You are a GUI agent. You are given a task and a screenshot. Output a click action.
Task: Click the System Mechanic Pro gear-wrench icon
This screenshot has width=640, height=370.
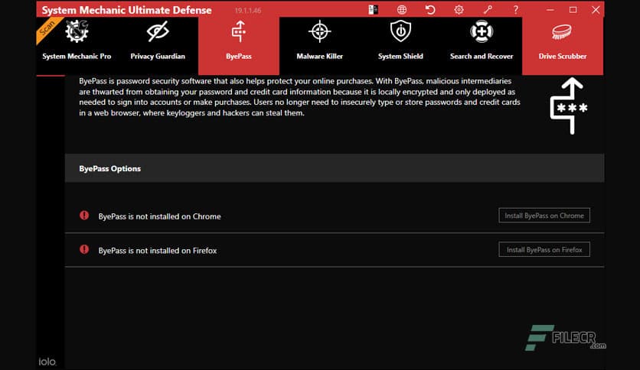pos(77,31)
